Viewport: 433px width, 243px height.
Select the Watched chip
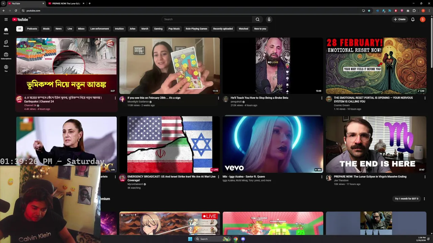pos(244,29)
